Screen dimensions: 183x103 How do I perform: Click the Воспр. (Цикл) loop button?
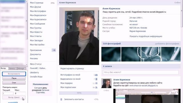tap(14, 97)
